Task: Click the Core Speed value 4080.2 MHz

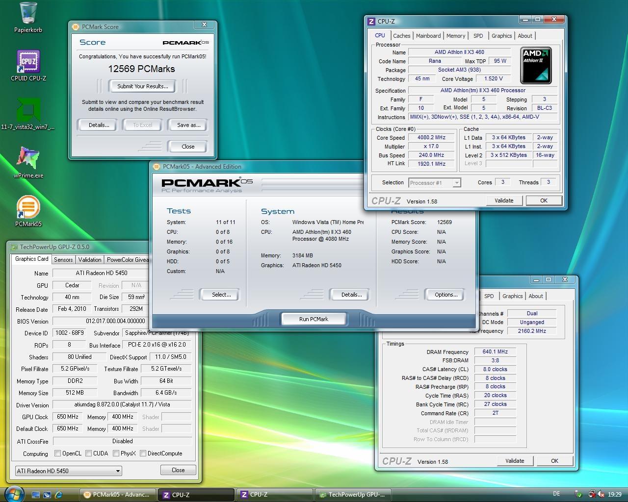Action: pyautogui.click(x=431, y=138)
